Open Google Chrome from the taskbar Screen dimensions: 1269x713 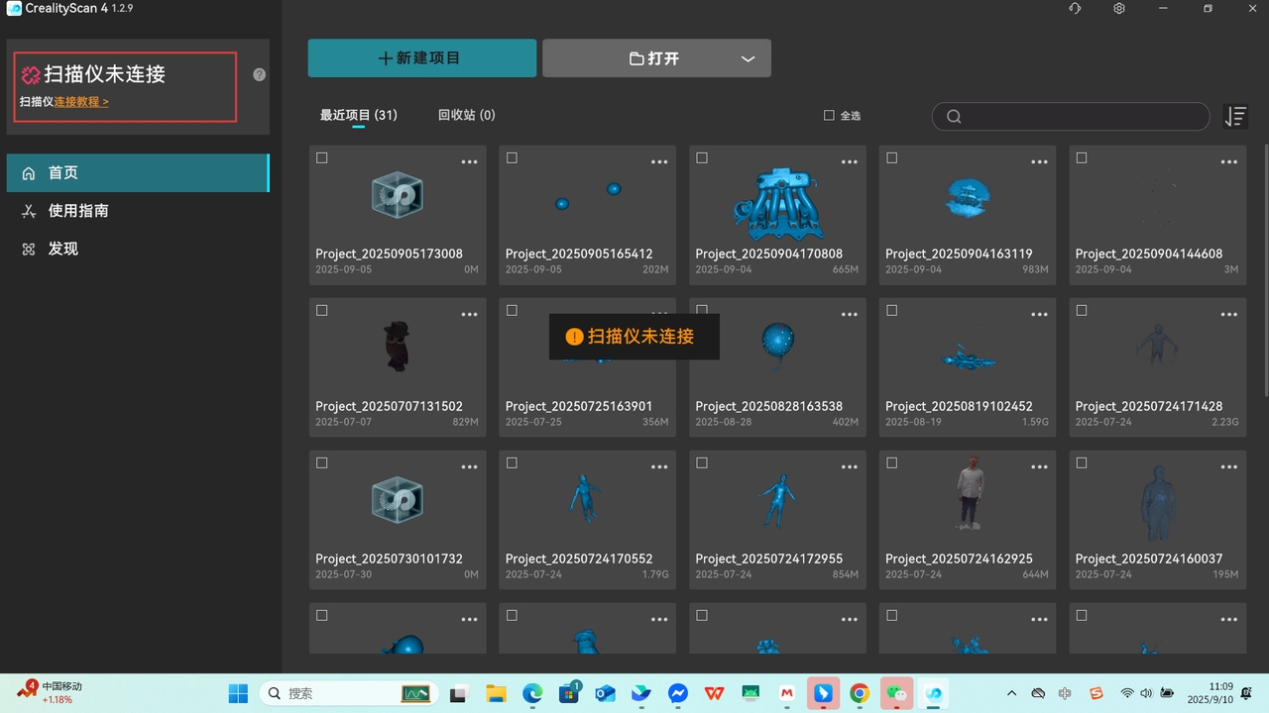coord(860,694)
